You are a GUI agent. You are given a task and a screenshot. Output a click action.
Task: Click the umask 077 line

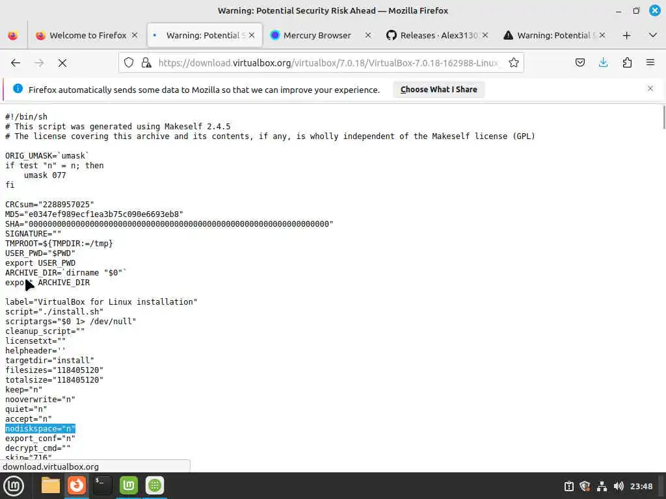point(45,175)
